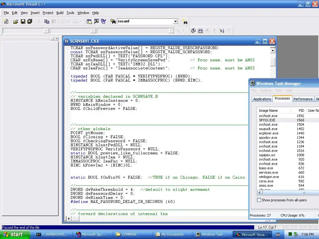Screen dimensions: 319x239
Task: Click the tray CPU usage icon
Action: click(x=290, y=235)
